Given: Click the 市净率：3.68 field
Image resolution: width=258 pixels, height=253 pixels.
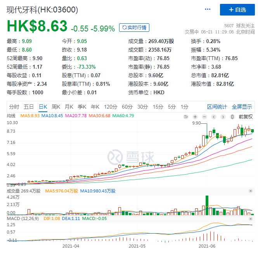Looking at the screenshot, I should tap(206, 67).
